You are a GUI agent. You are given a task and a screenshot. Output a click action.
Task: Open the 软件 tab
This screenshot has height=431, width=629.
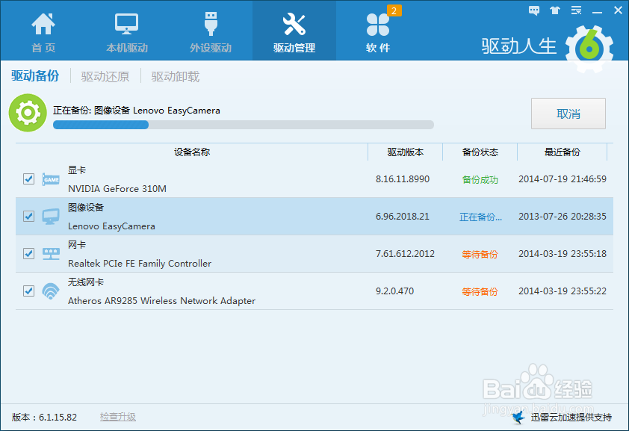click(x=377, y=31)
